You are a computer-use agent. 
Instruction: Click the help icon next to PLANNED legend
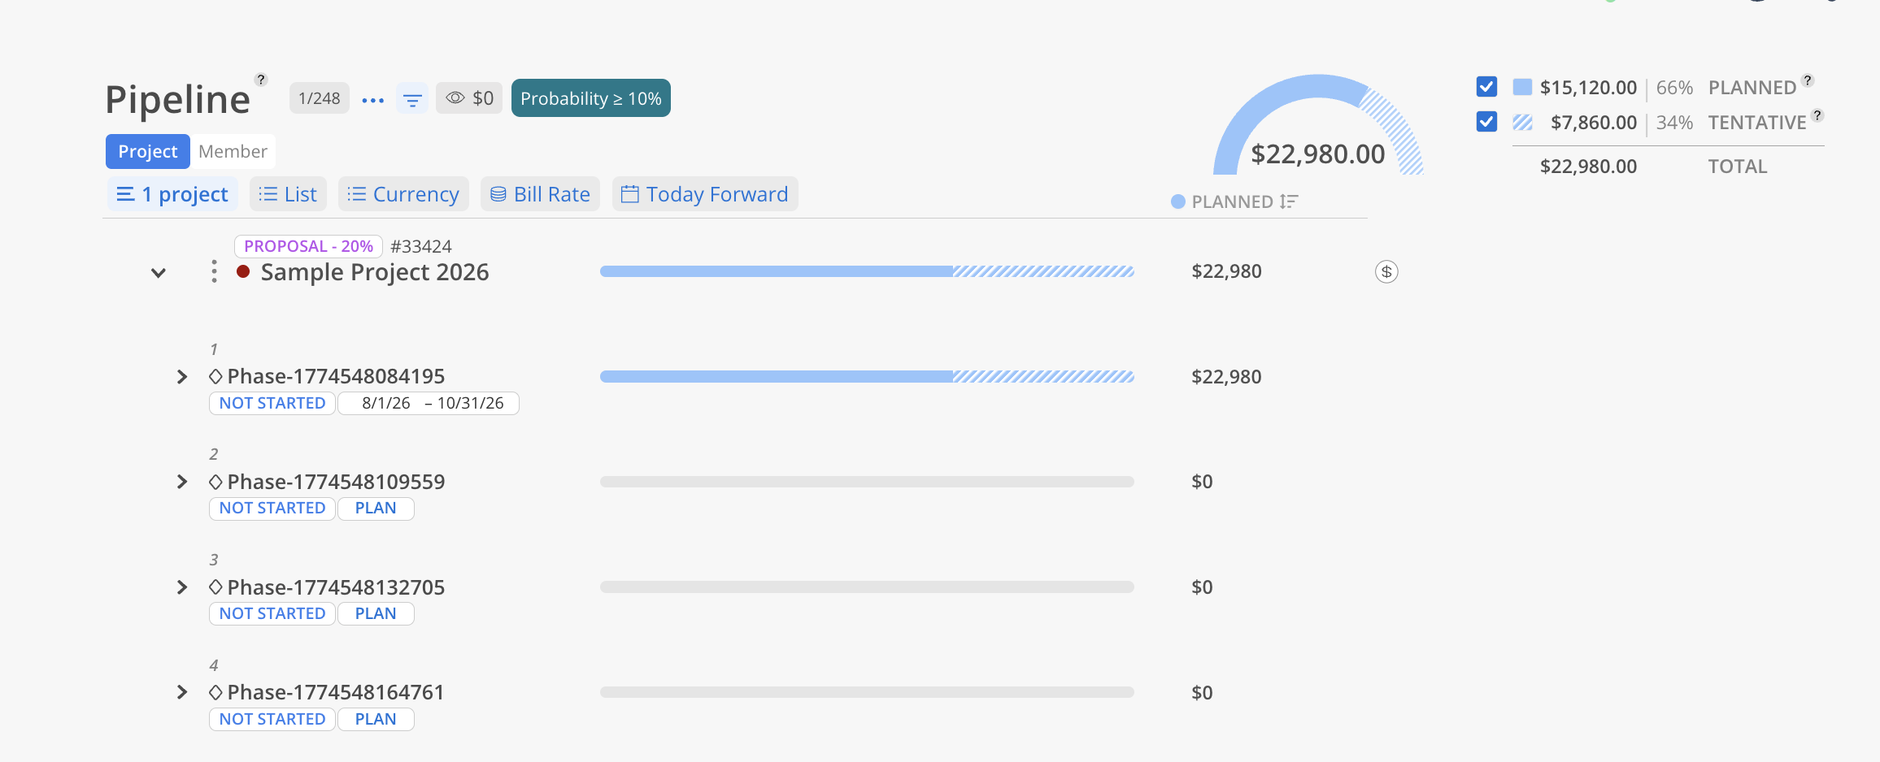coord(1808,80)
